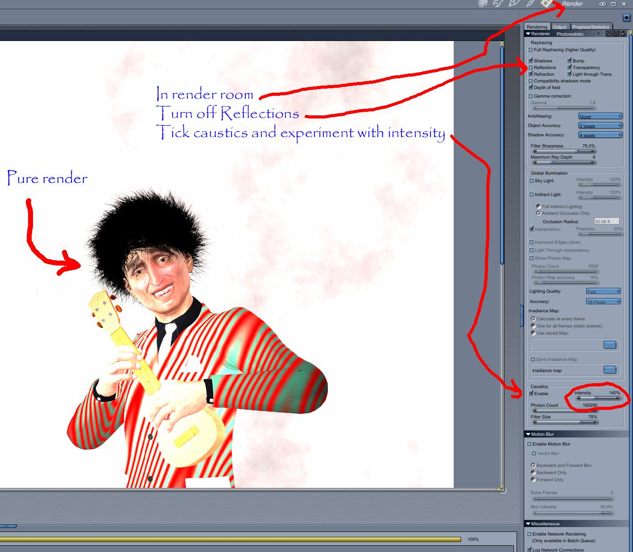Click the Render room label
This screenshot has height=552, width=633.
tap(572, 4)
